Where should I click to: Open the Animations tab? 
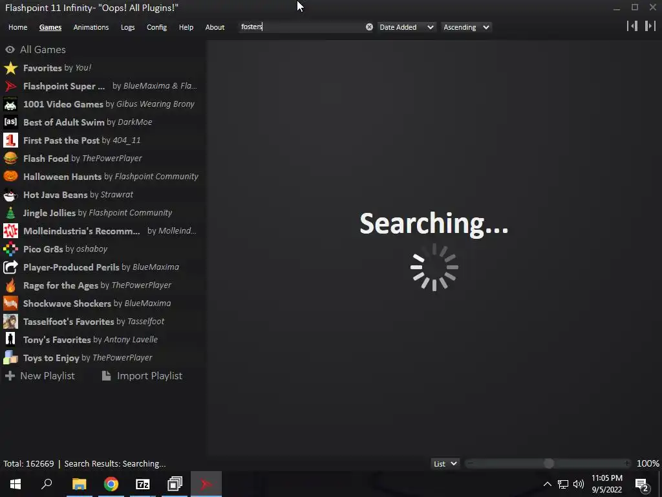click(x=91, y=27)
